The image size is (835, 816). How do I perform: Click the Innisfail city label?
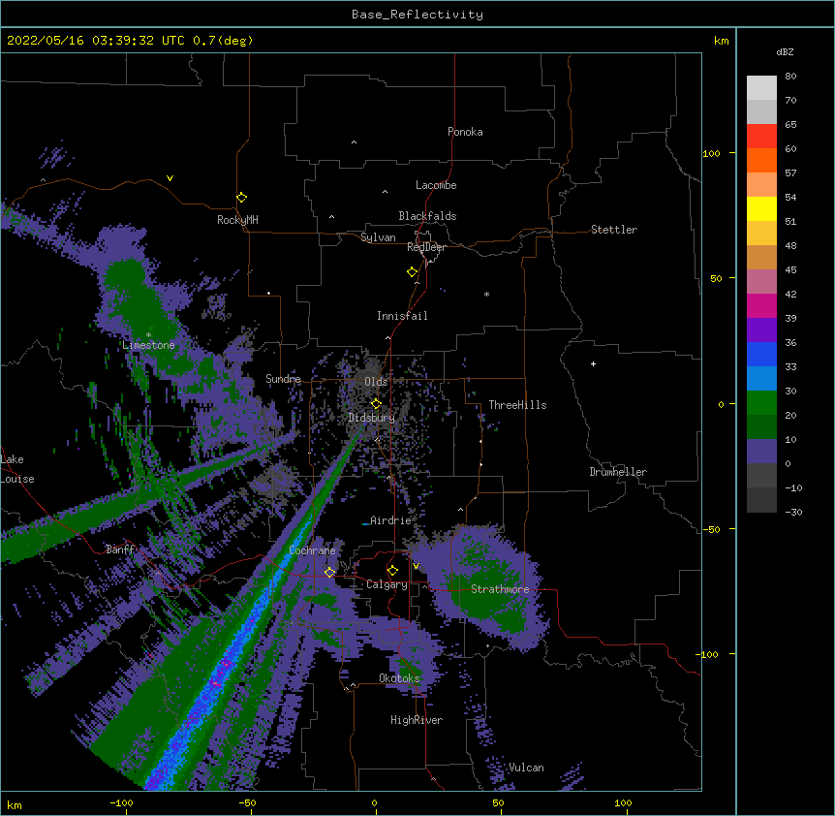[x=402, y=316]
